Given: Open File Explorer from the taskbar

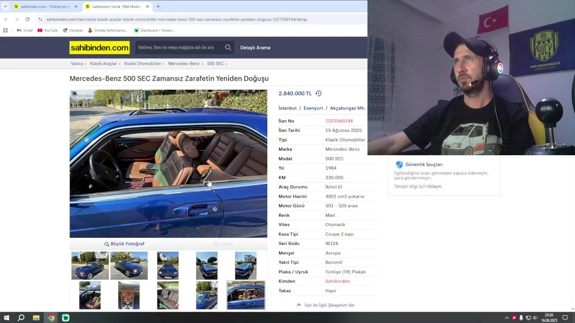Looking at the screenshot, I should pyautogui.click(x=36, y=318).
